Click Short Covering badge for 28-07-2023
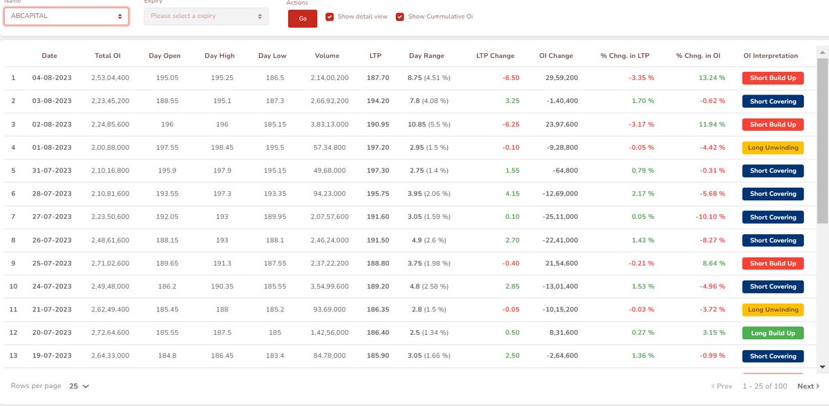This screenshot has height=406, width=829. click(x=772, y=194)
